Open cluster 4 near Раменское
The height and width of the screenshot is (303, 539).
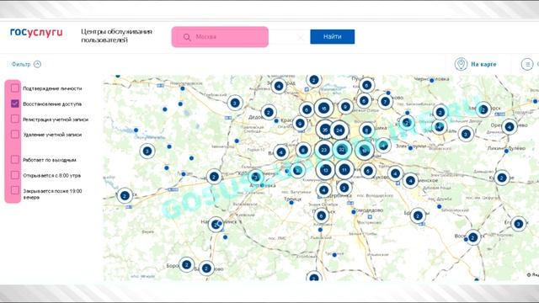pyautogui.click(x=410, y=181)
